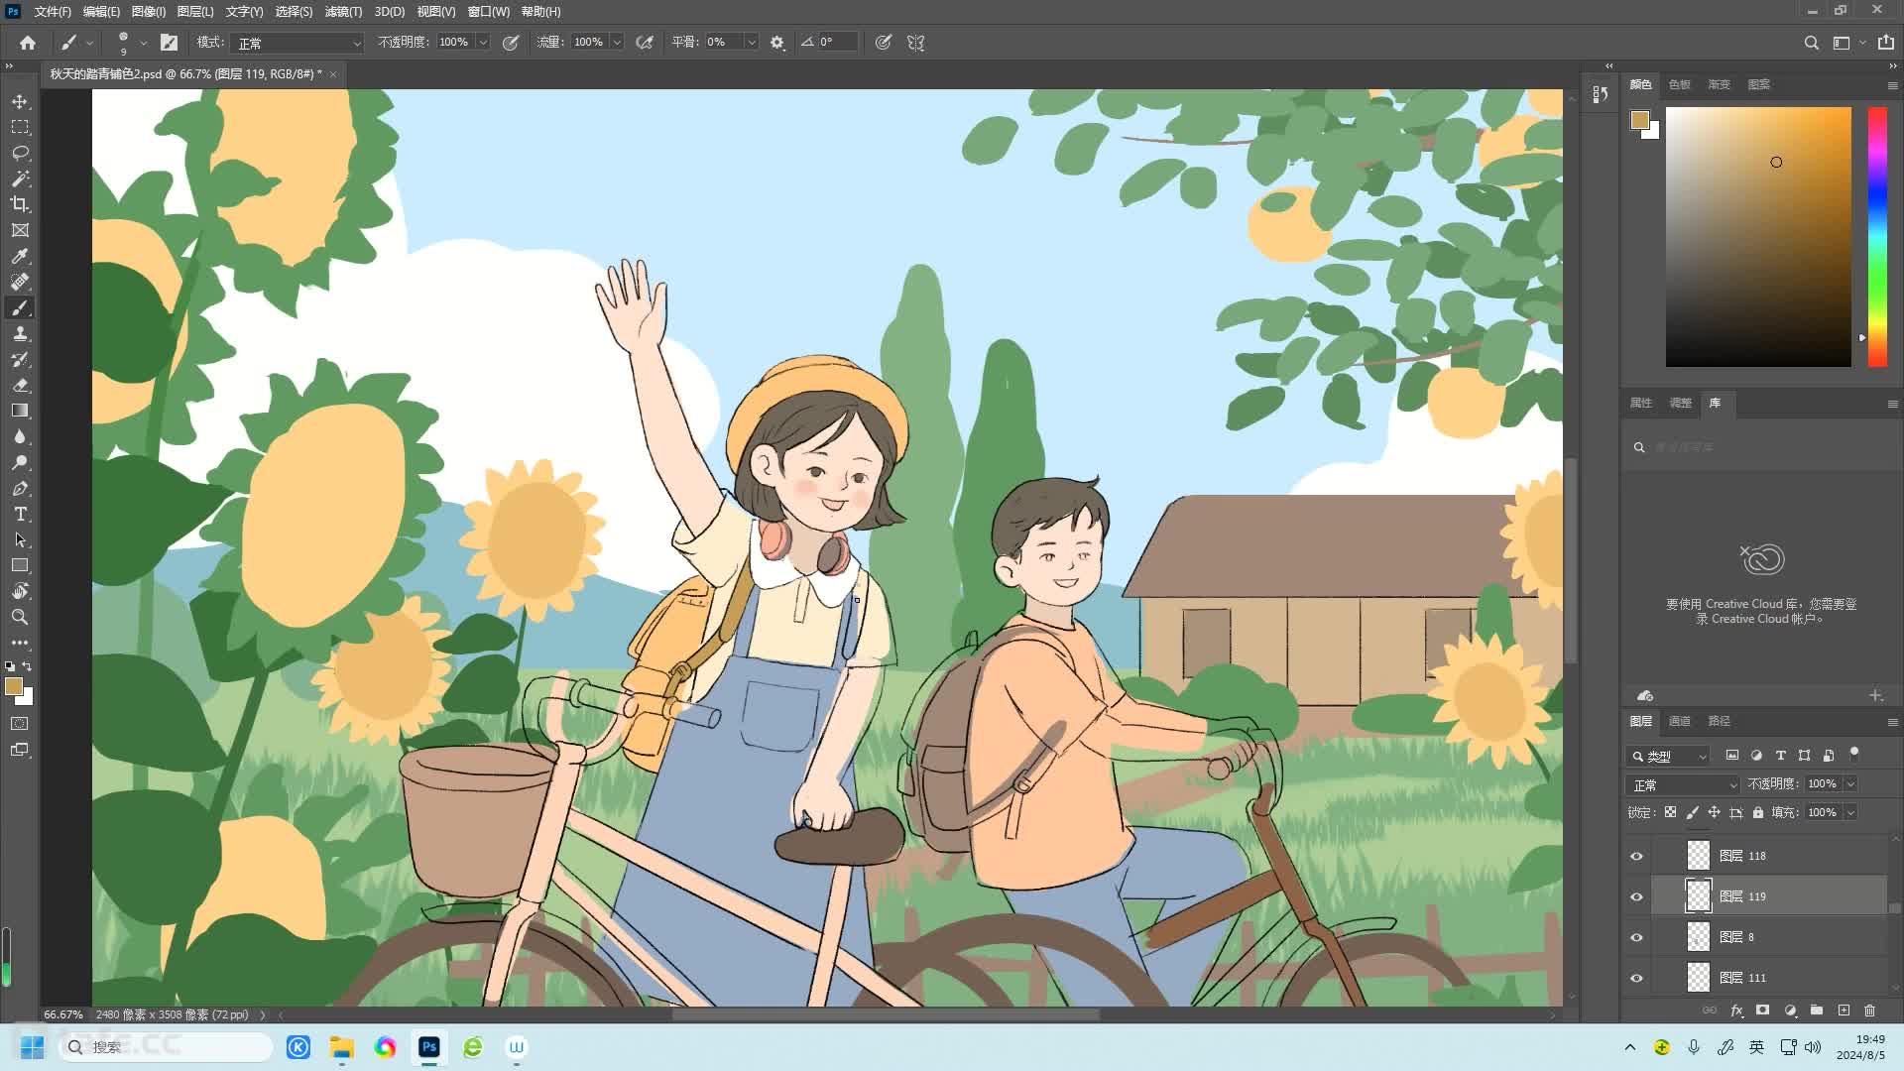Screen dimensions: 1904x1071
Task: Select the History Brush tool
Action: tap(20, 359)
